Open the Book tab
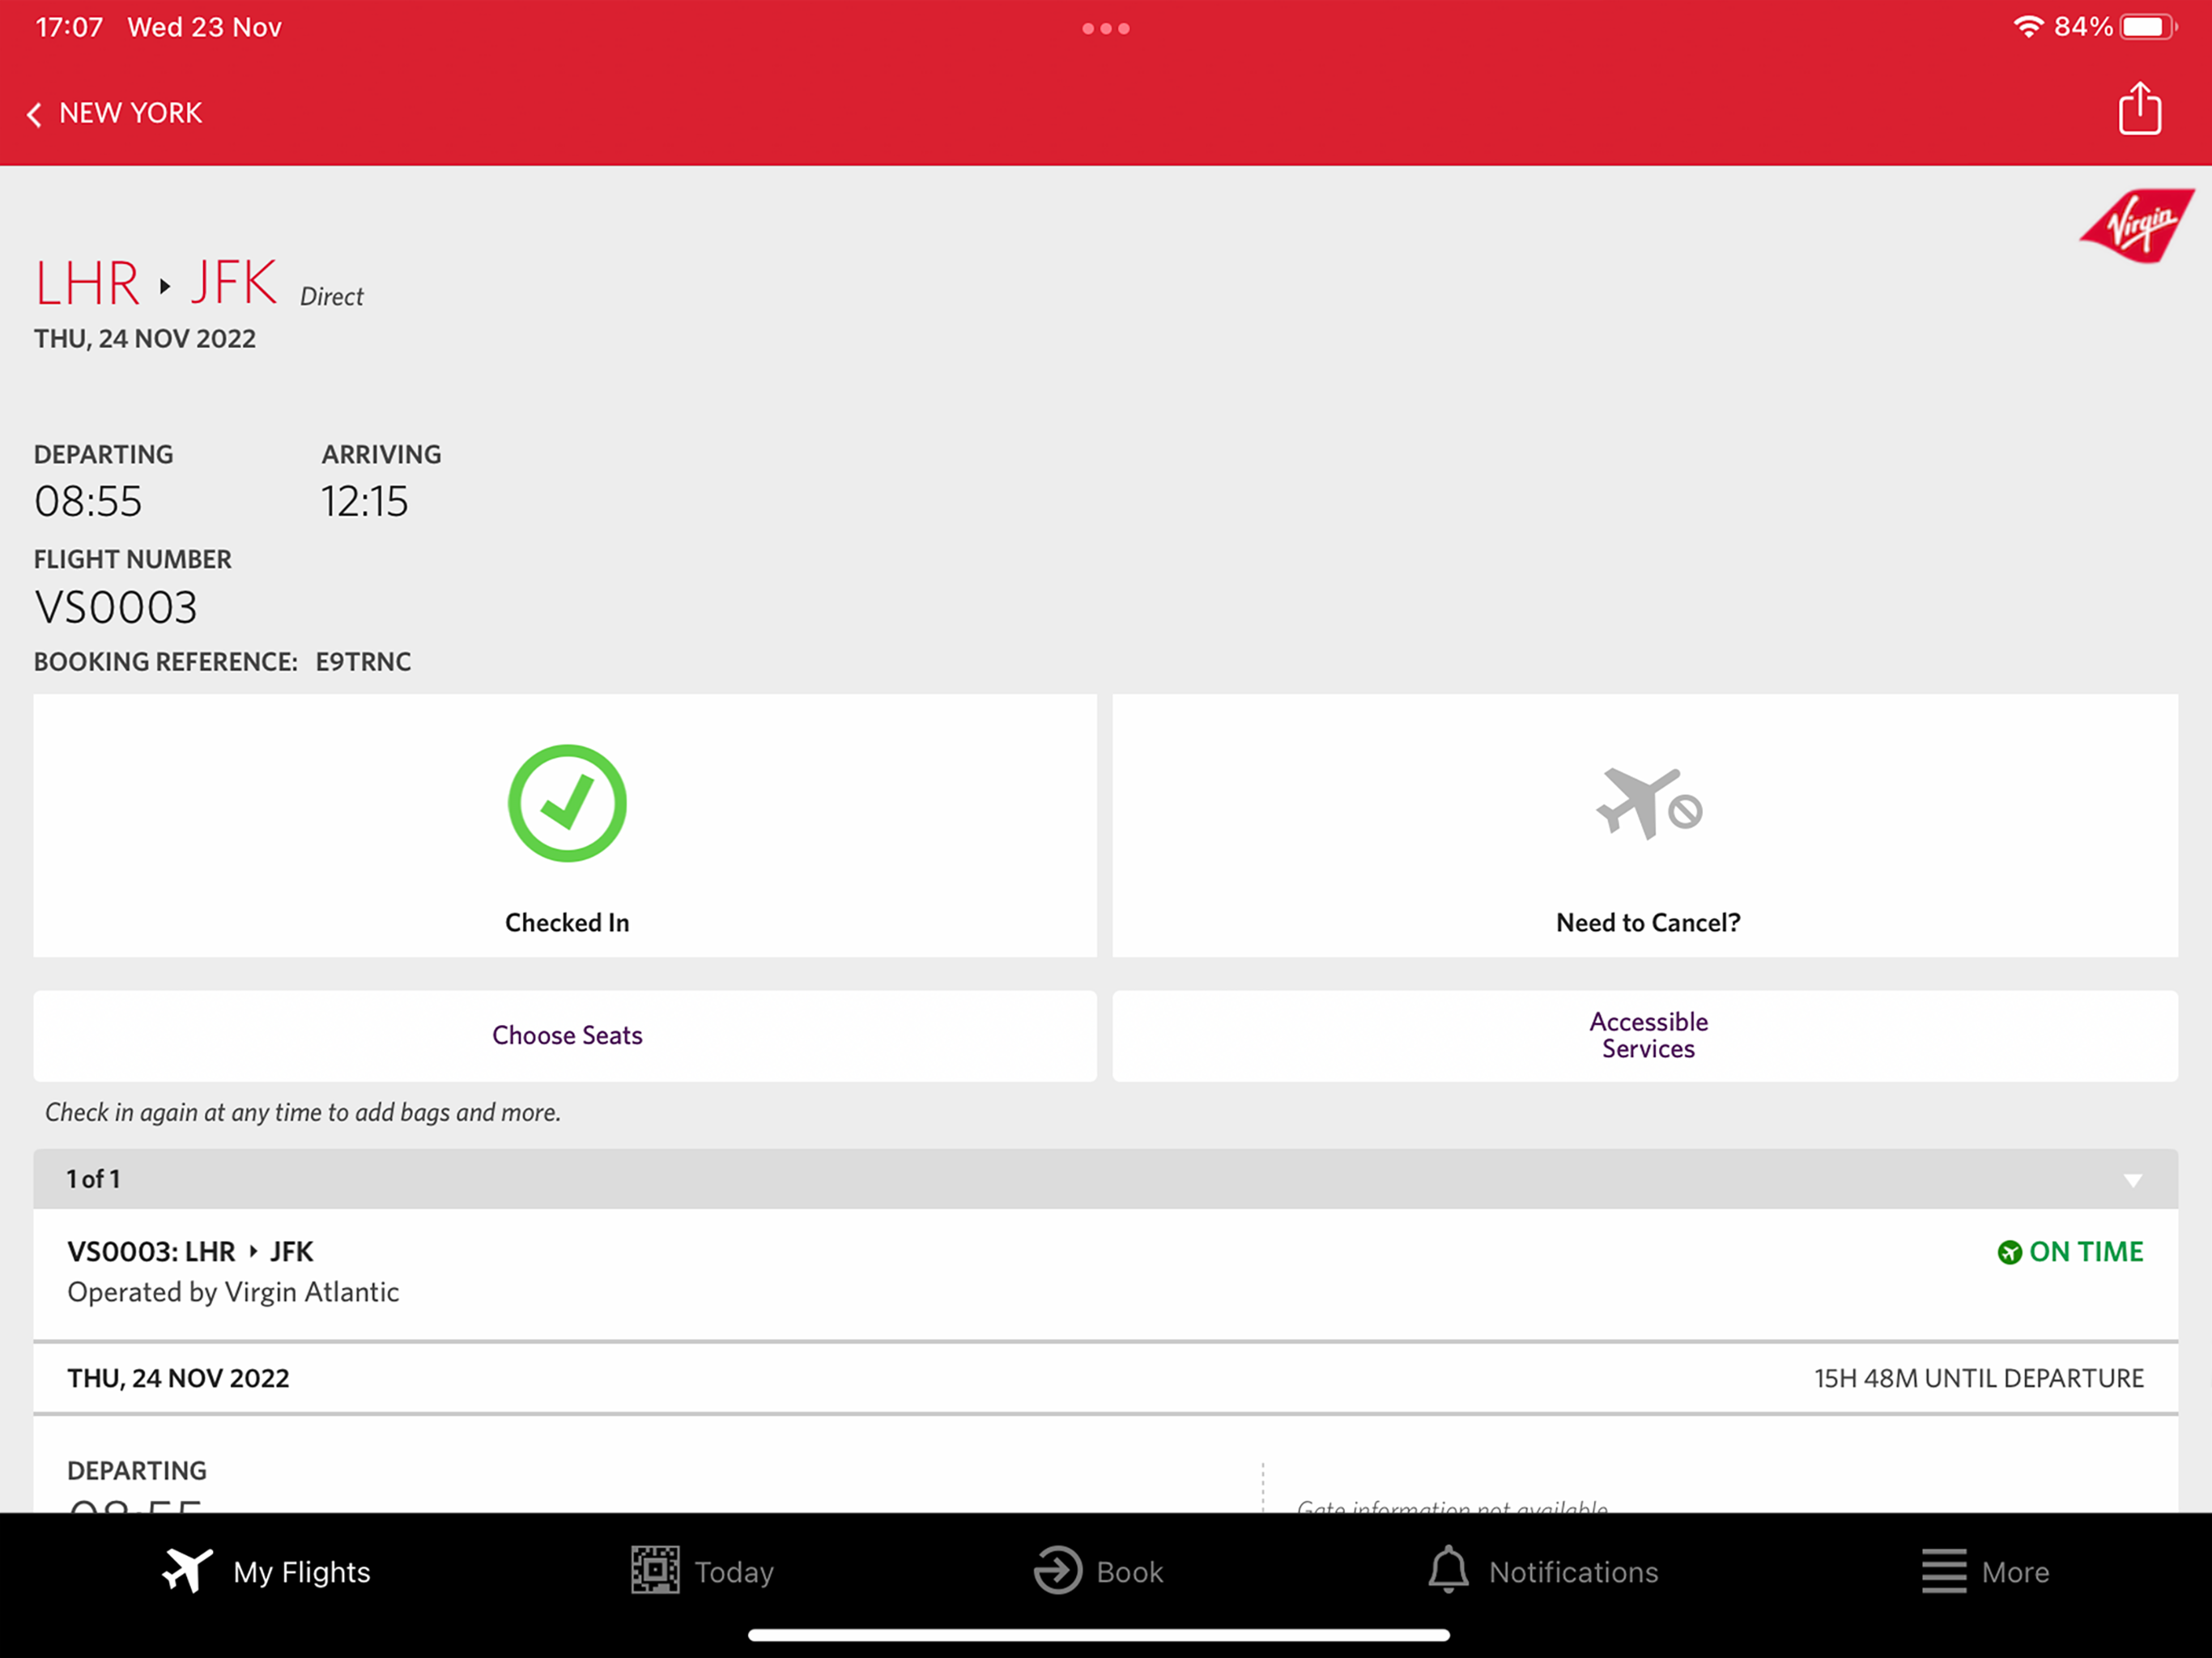 [x=1098, y=1571]
